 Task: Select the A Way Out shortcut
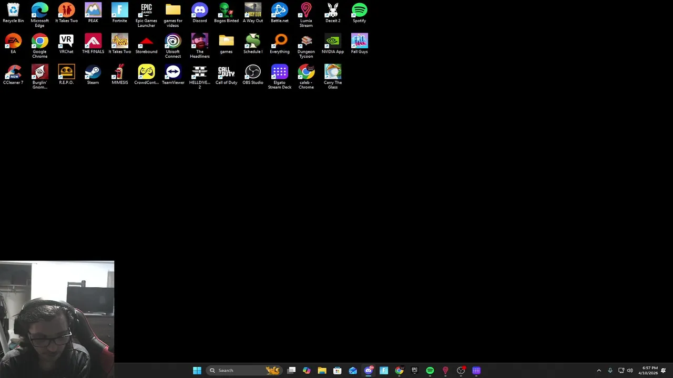pyautogui.click(x=253, y=13)
